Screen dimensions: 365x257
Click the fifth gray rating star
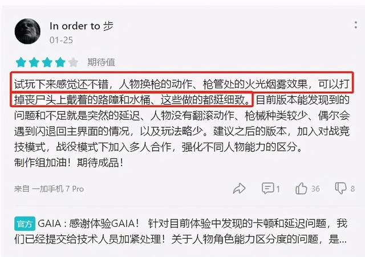74,62
